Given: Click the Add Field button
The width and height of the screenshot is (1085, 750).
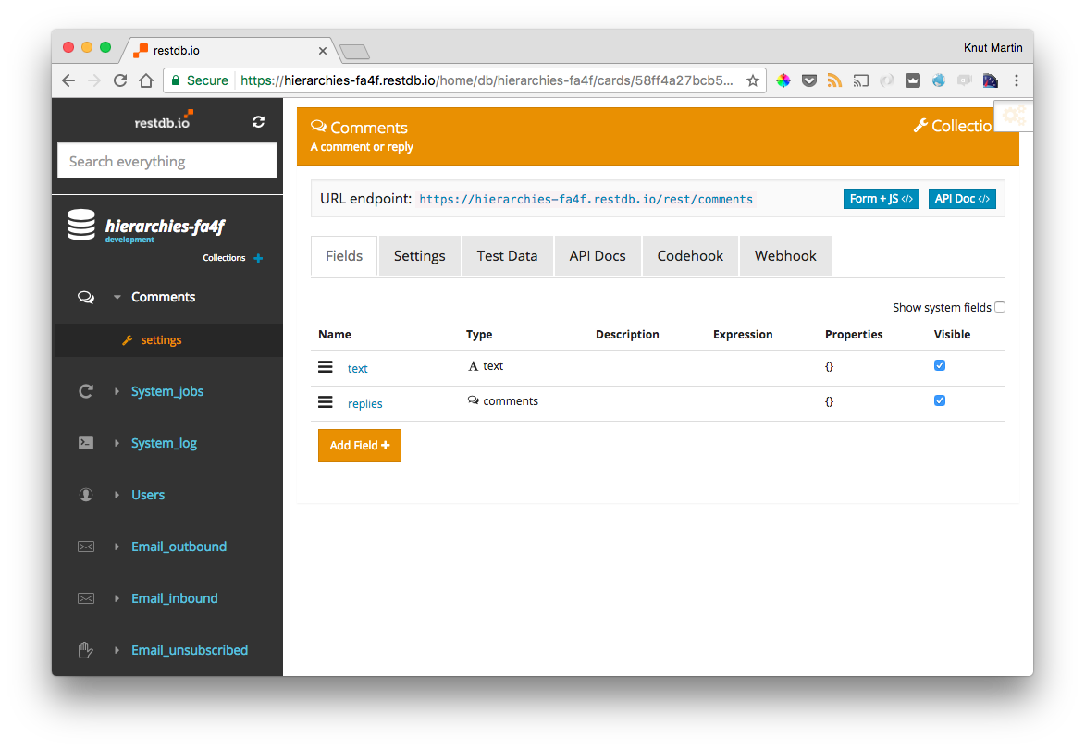Looking at the screenshot, I should click(360, 446).
